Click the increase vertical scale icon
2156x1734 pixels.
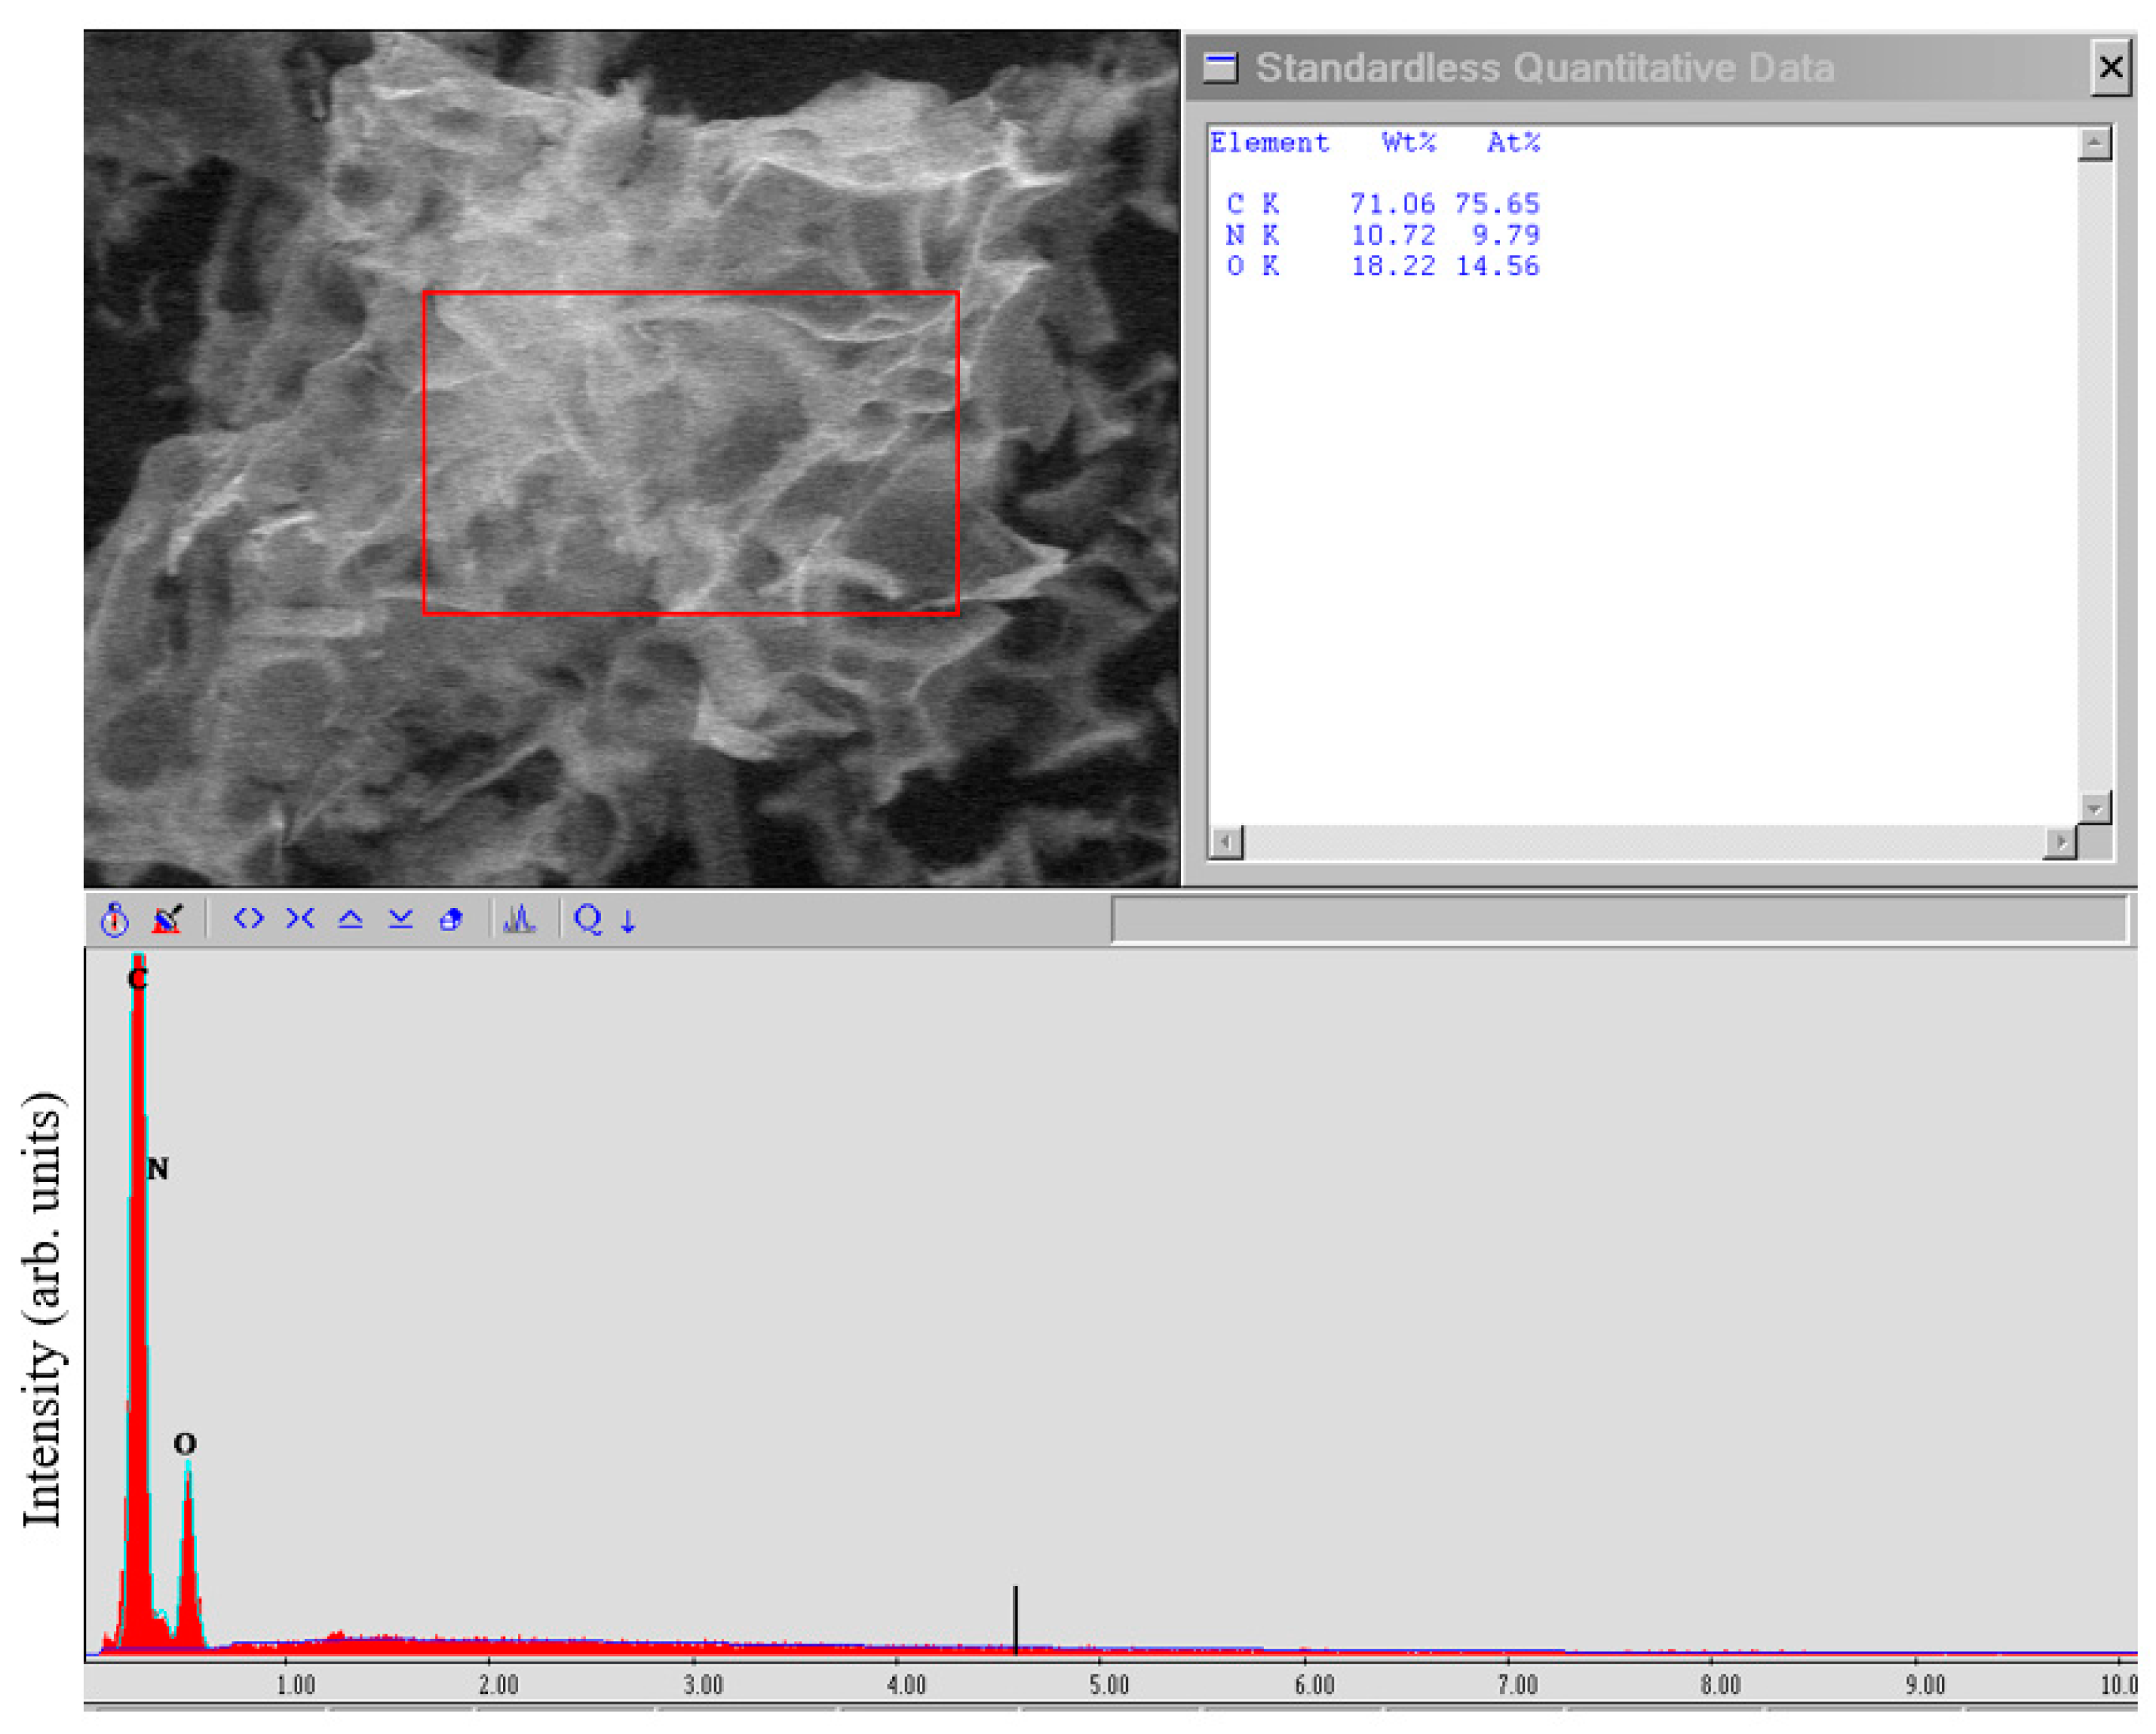tap(350, 919)
